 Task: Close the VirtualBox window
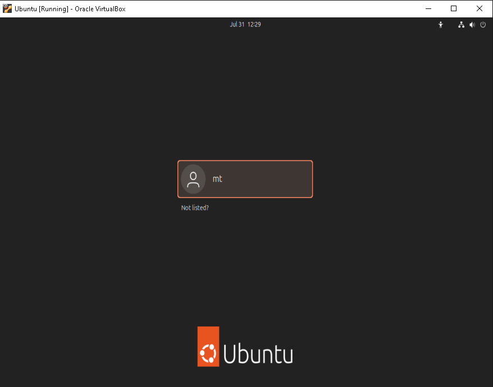479,8
